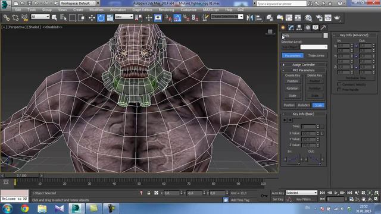Image resolution: width=381 pixels, height=214 pixels.
Task: Click Edit Named Selection Sets icon
Action: [x=205, y=18]
